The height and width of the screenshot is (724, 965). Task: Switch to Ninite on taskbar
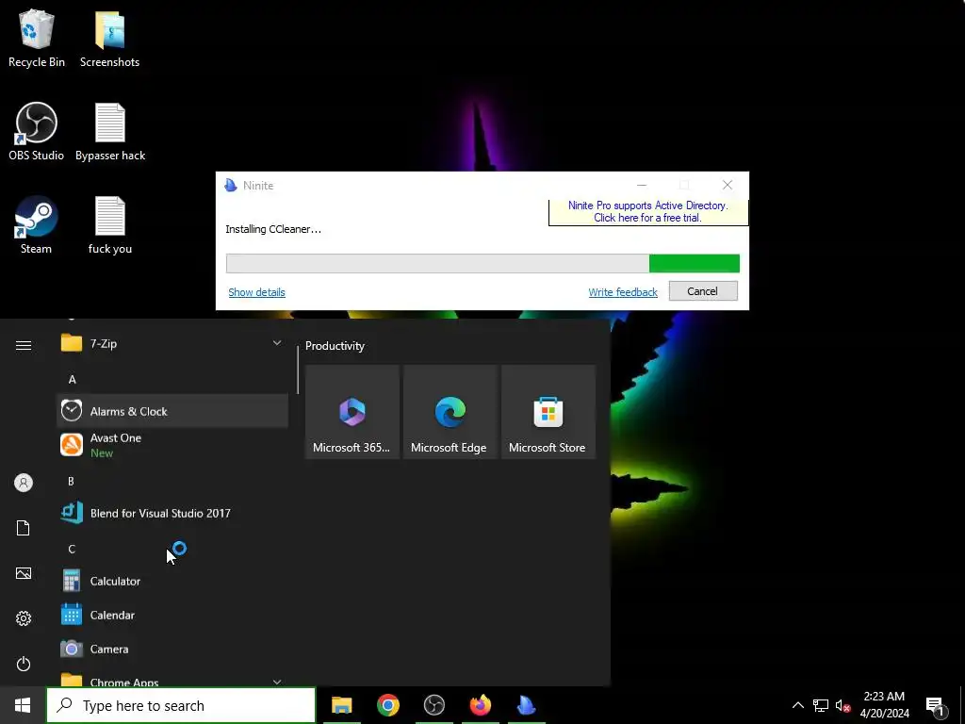coord(526,705)
